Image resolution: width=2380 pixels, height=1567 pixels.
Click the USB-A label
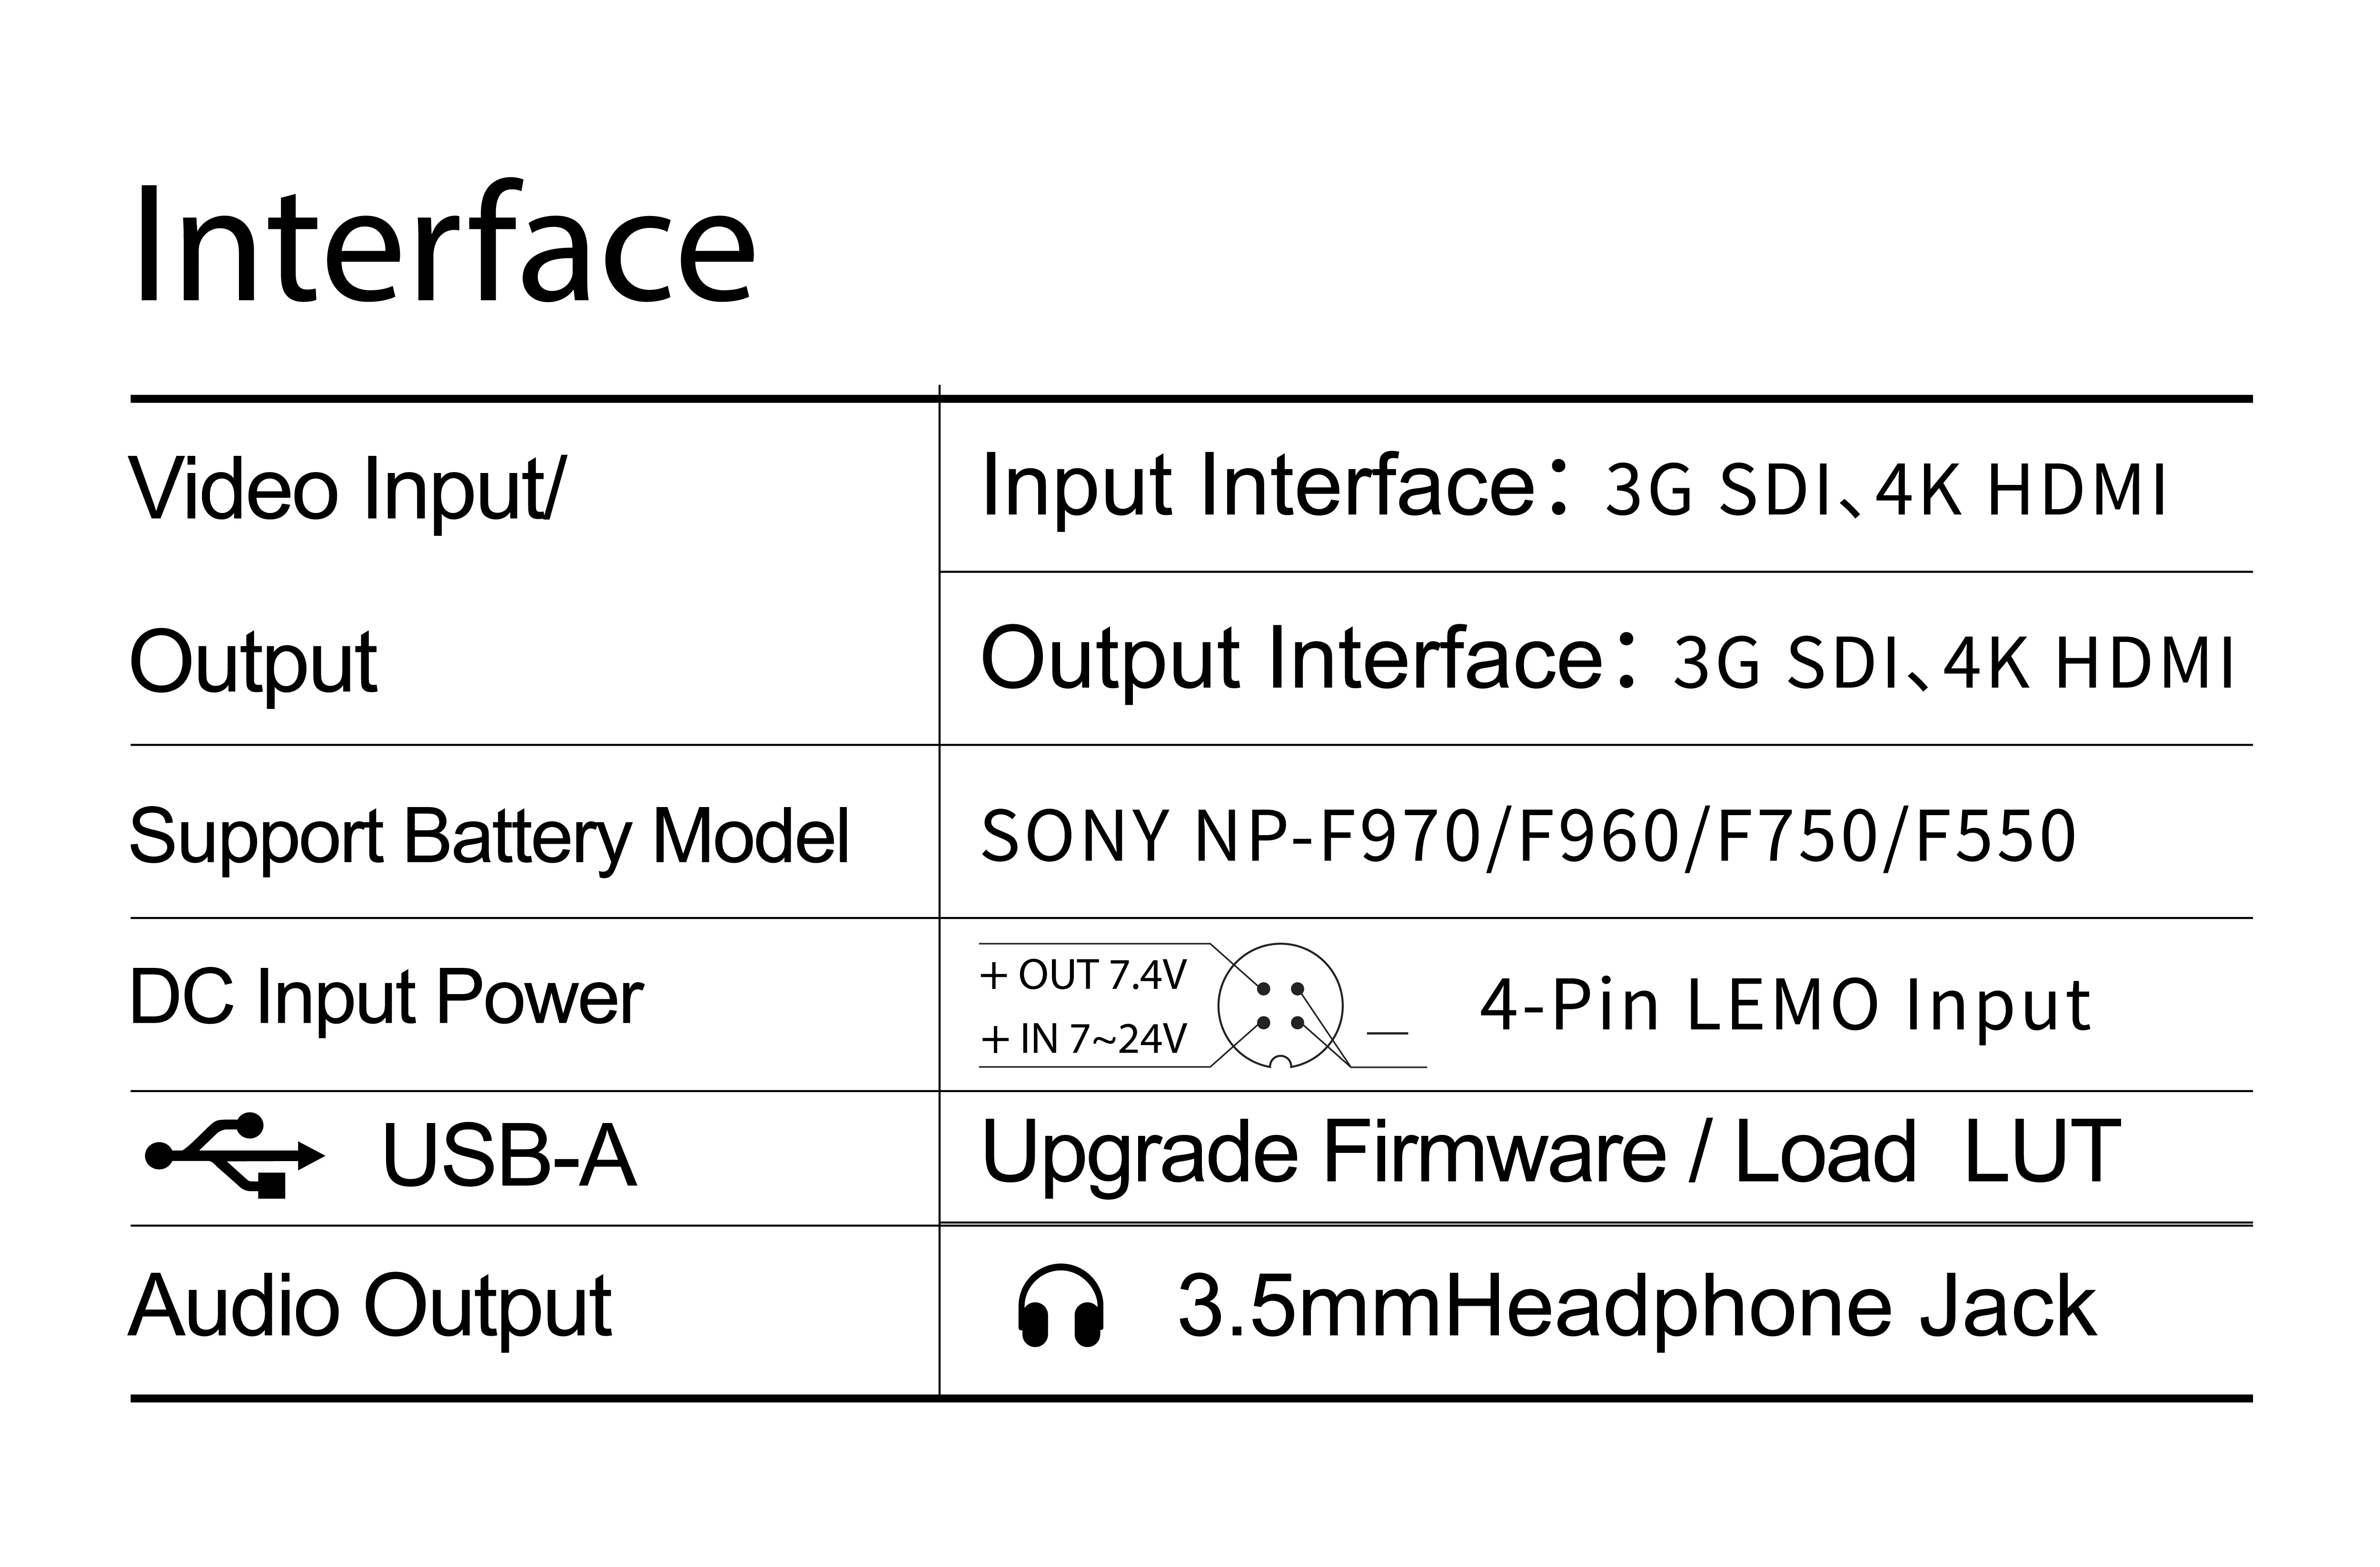coord(508,1156)
